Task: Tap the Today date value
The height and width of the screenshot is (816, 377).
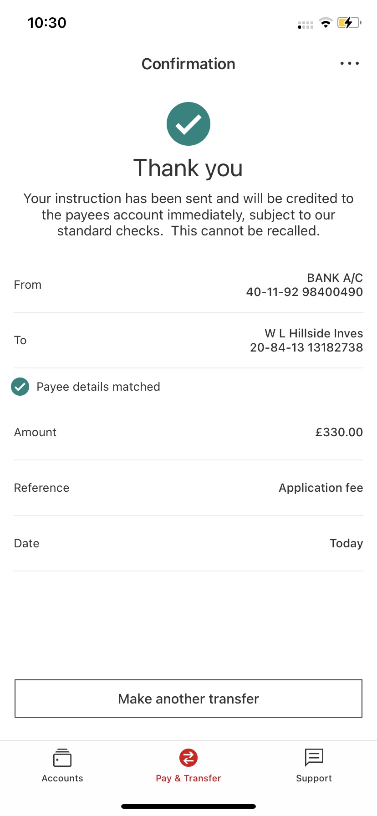Action: [x=346, y=543]
